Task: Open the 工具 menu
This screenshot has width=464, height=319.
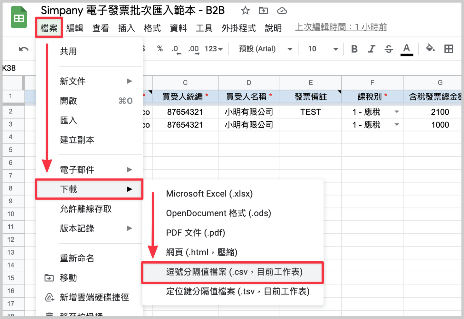Action: click(204, 28)
